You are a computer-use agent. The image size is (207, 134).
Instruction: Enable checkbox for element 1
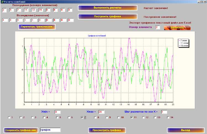click(9, 118)
